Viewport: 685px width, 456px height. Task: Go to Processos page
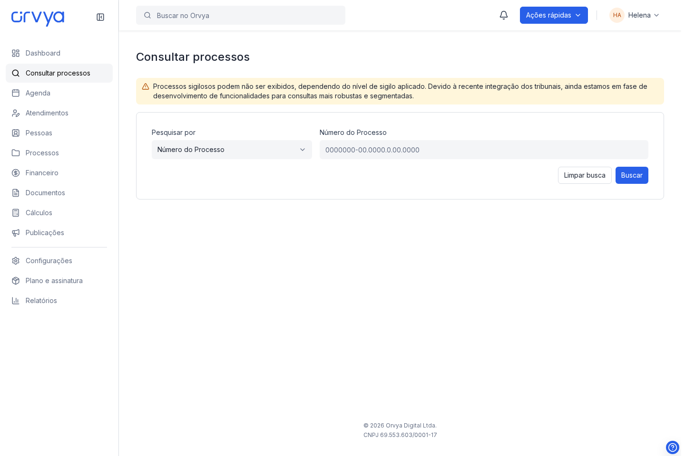point(59,153)
